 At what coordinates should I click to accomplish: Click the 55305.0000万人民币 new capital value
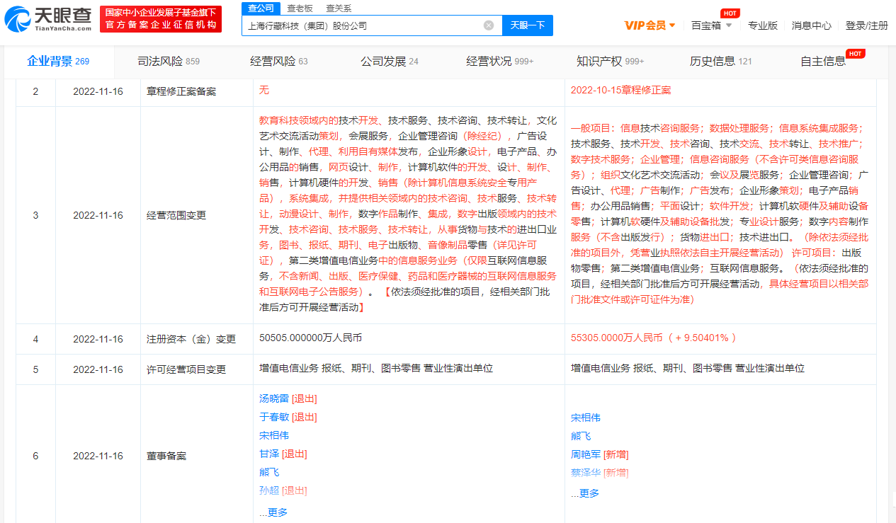(x=616, y=338)
